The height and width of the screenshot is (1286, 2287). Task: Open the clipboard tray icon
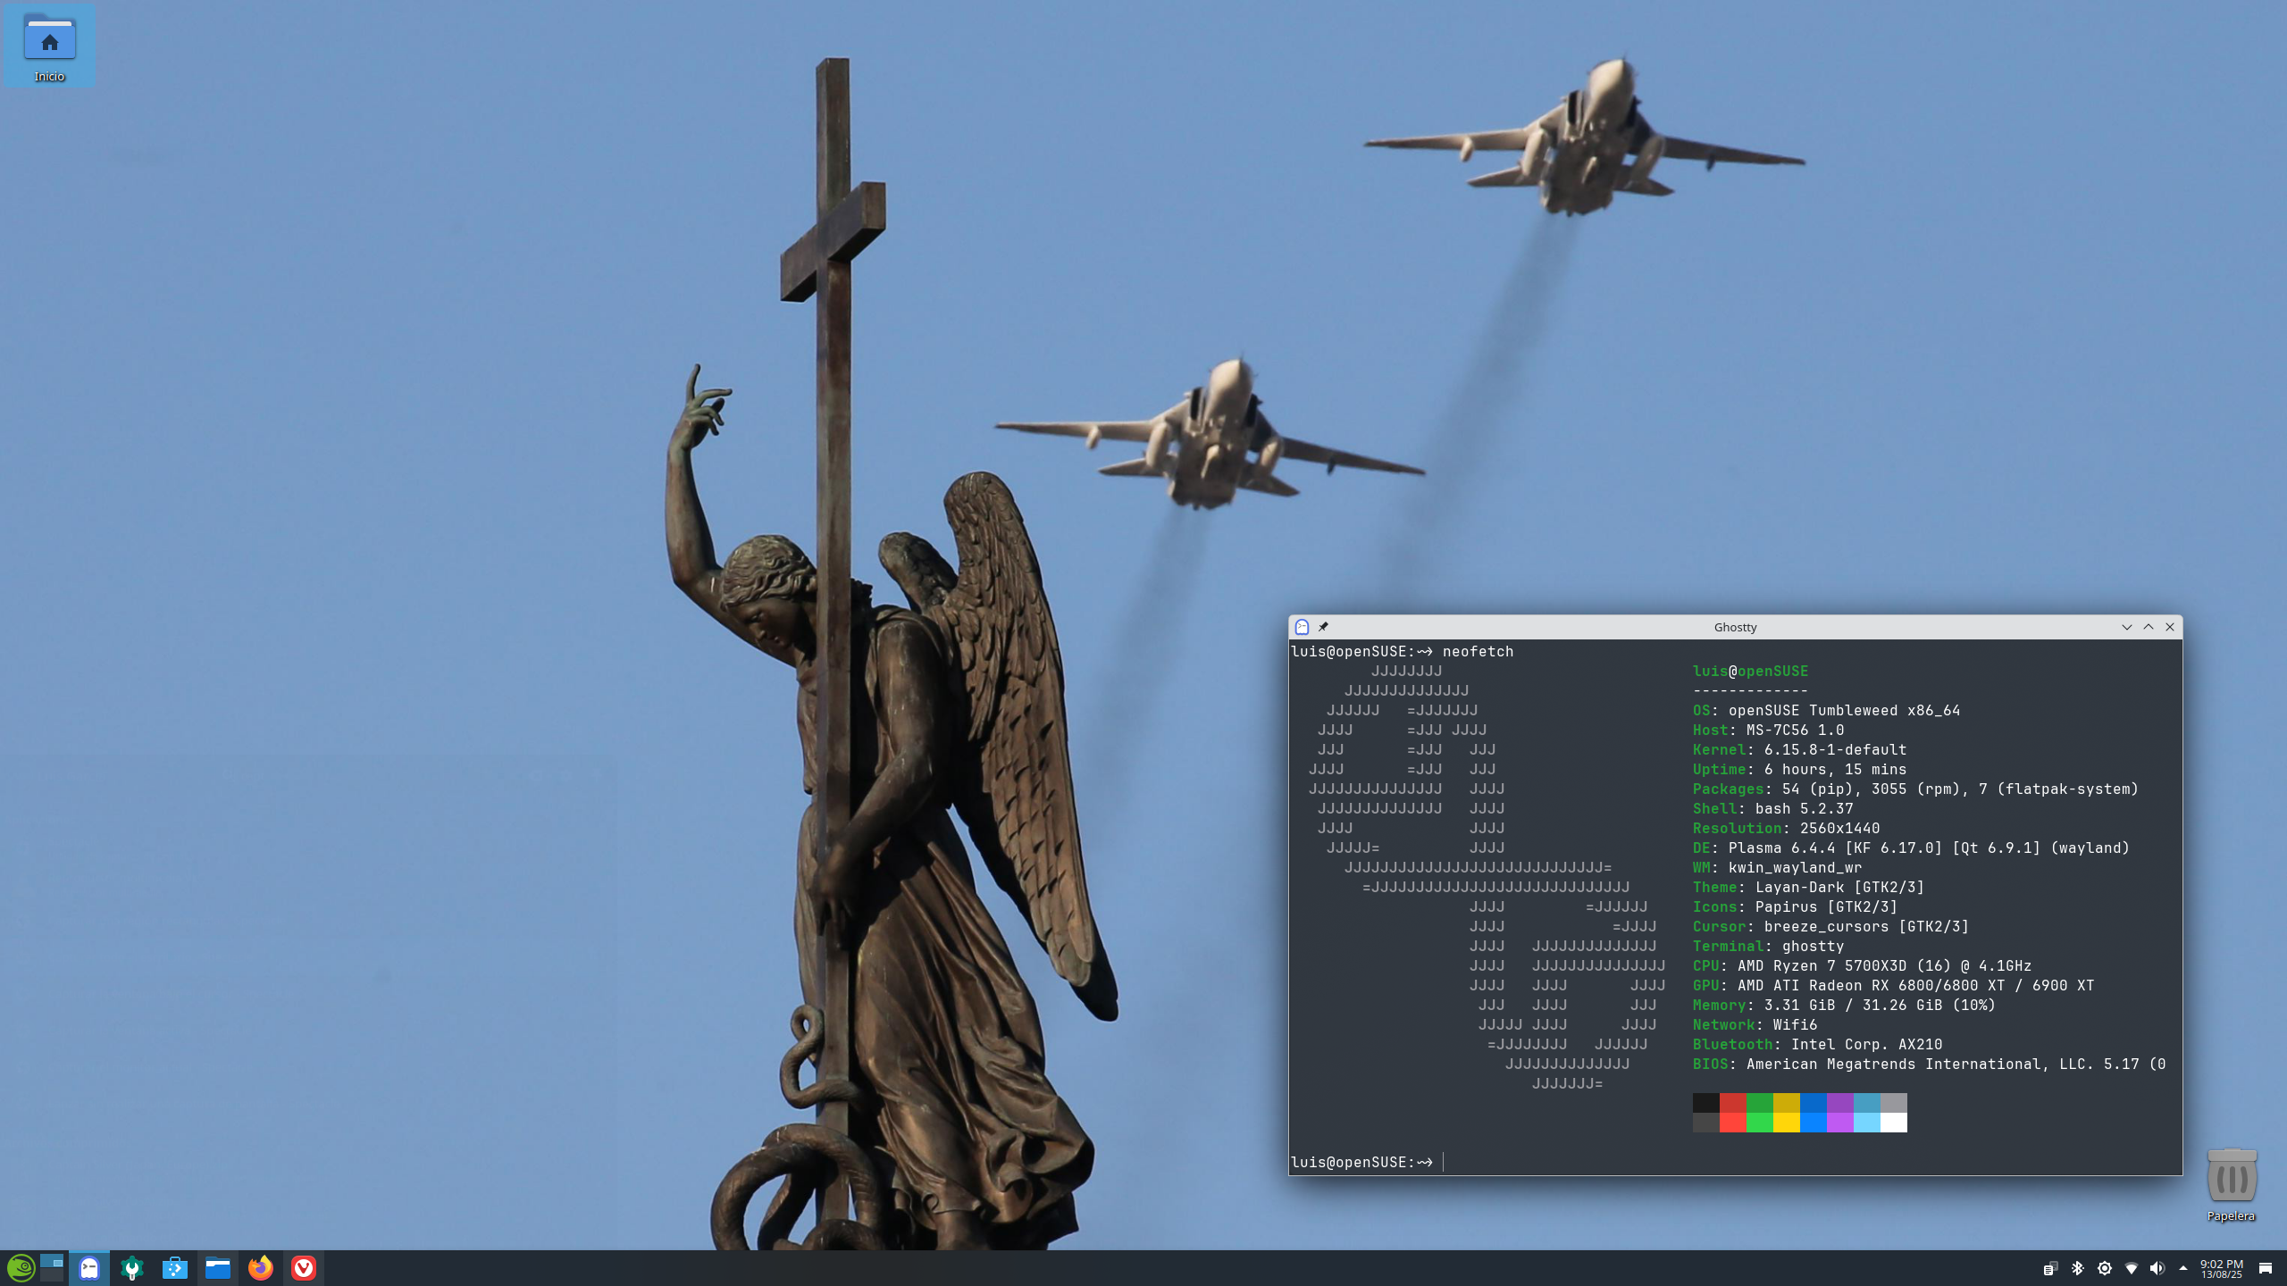click(x=2050, y=1268)
